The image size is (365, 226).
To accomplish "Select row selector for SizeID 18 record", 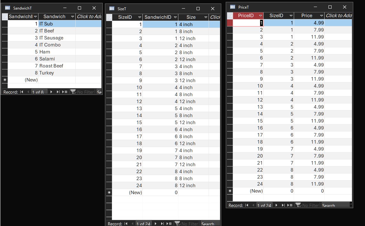I will pyautogui.click(x=109, y=143).
